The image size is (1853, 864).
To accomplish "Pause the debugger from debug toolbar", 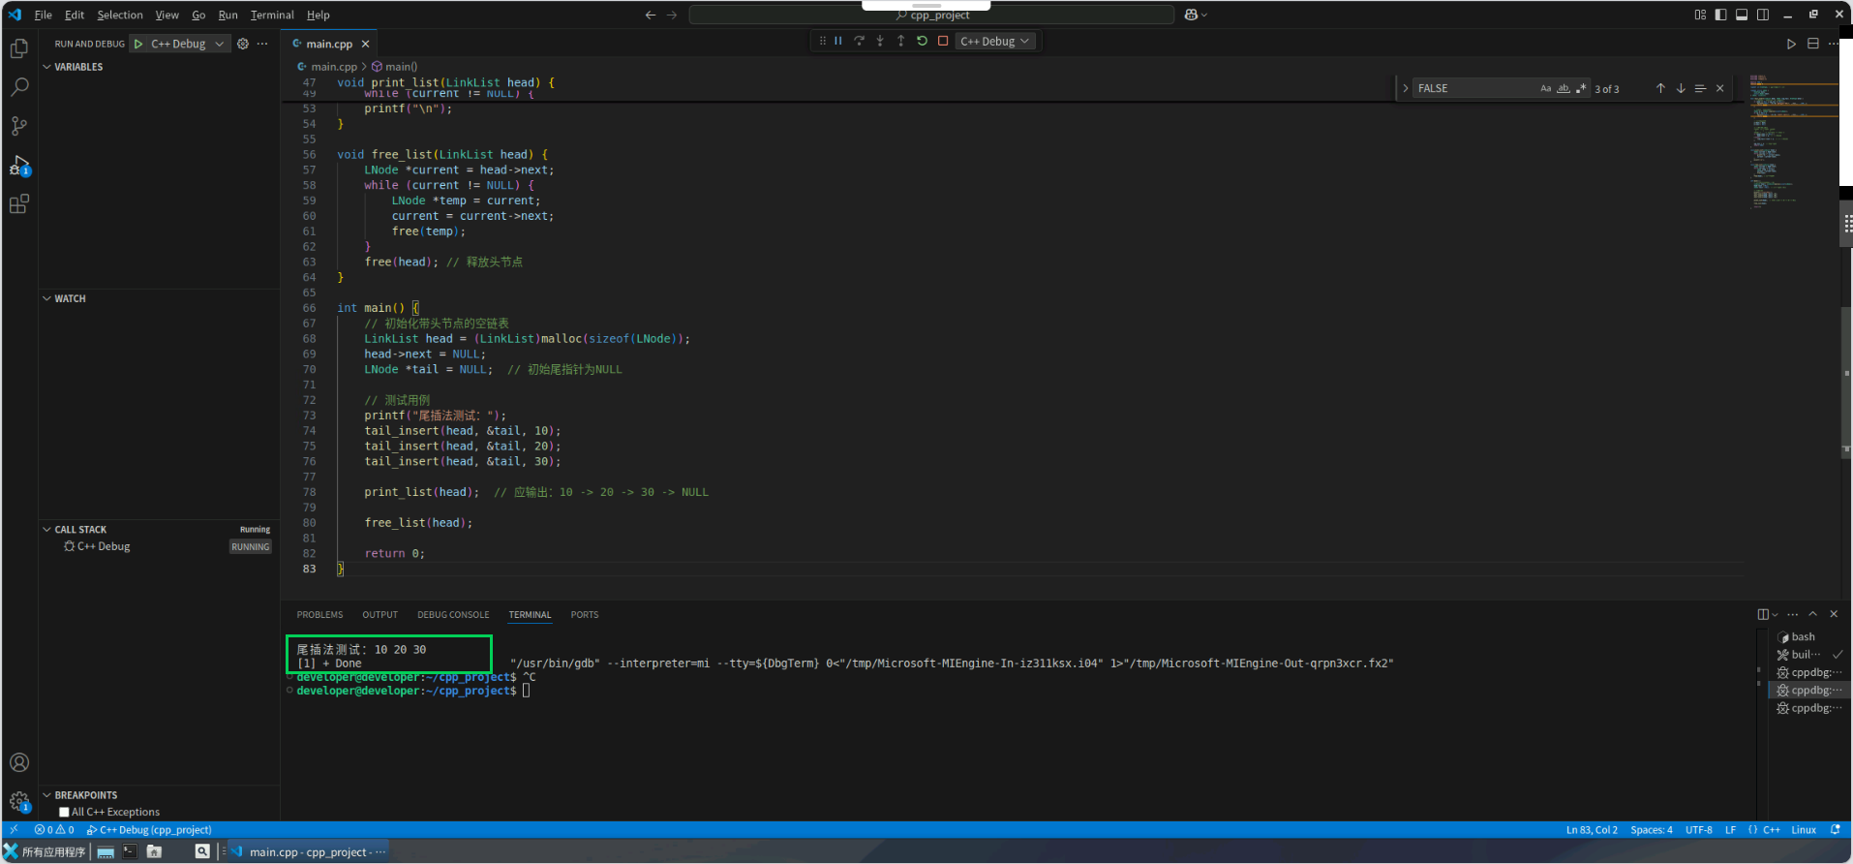I will [x=838, y=41].
